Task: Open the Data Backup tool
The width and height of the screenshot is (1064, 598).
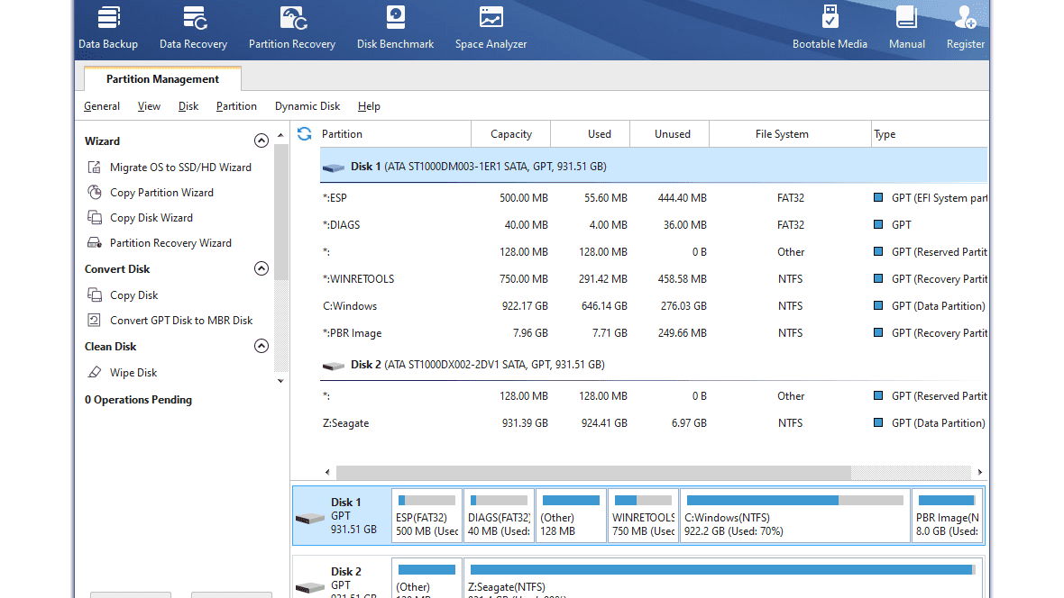Action: pyautogui.click(x=108, y=27)
